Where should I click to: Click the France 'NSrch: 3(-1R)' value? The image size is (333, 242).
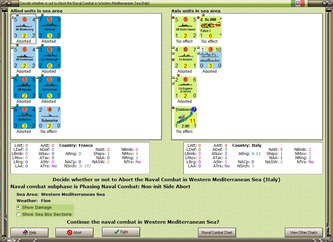[x=78, y=166]
